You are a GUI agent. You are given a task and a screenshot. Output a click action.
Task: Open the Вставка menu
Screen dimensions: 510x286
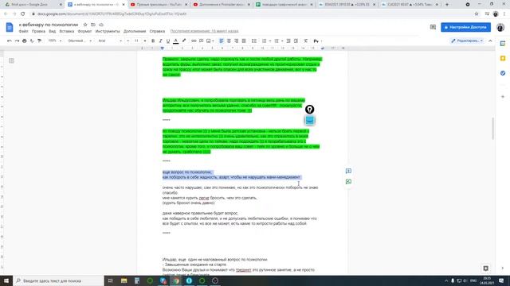pos(67,31)
